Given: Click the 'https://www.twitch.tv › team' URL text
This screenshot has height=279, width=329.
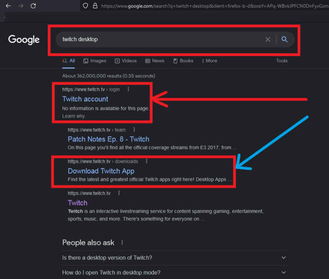Looking at the screenshot, I should (97, 130).
